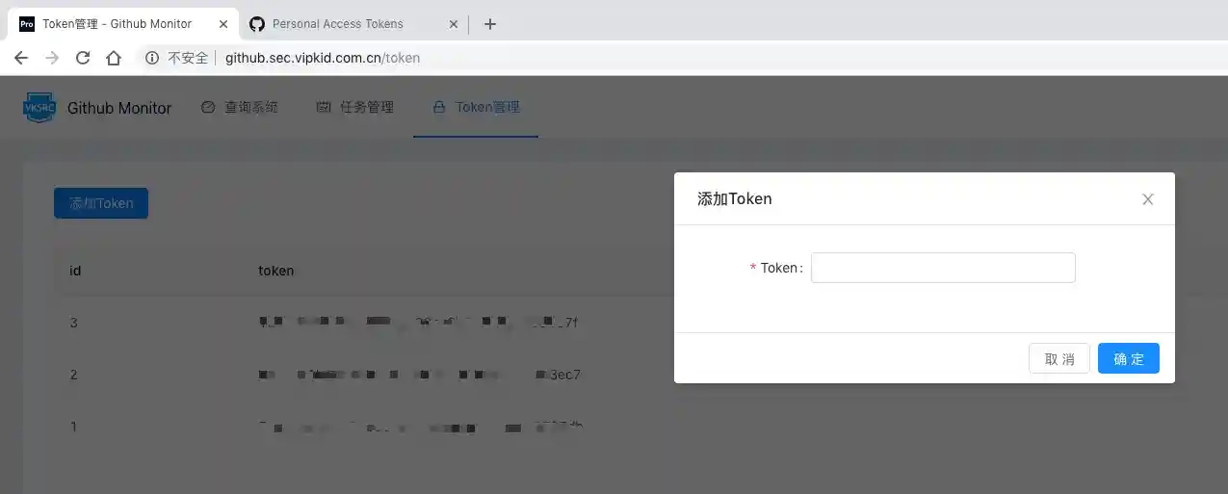Click the 取消 cancel button
The width and height of the screenshot is (1228, 494).
tap(1059, 358)
